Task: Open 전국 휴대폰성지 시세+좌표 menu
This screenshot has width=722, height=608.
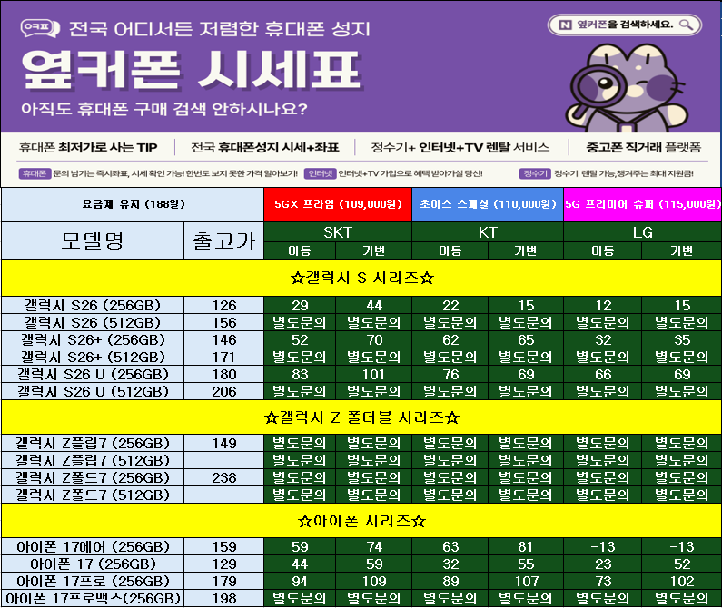Action: pos(265,147)
